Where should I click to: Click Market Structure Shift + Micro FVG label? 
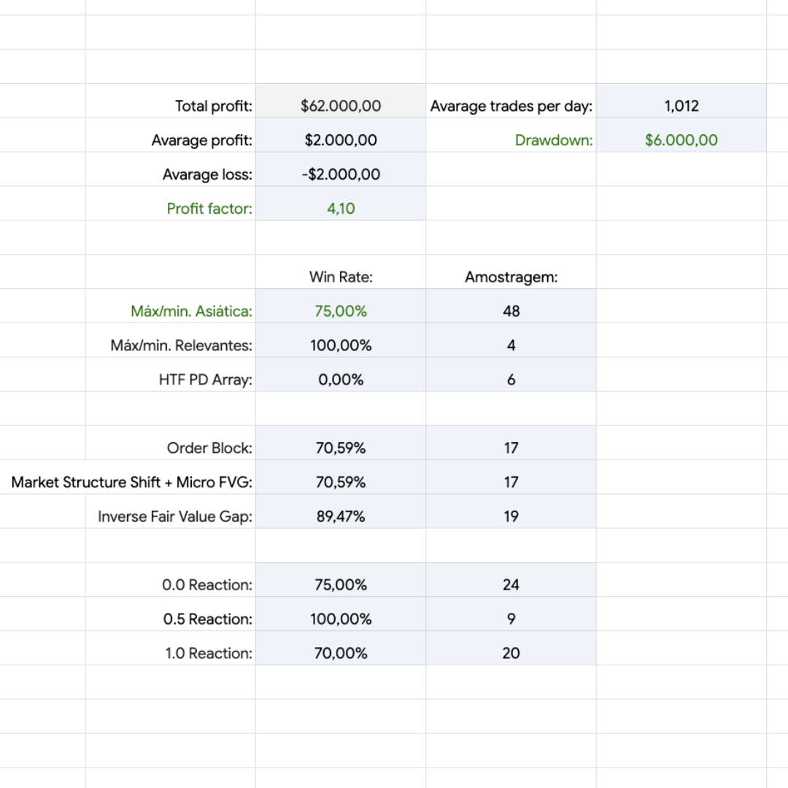132,482
